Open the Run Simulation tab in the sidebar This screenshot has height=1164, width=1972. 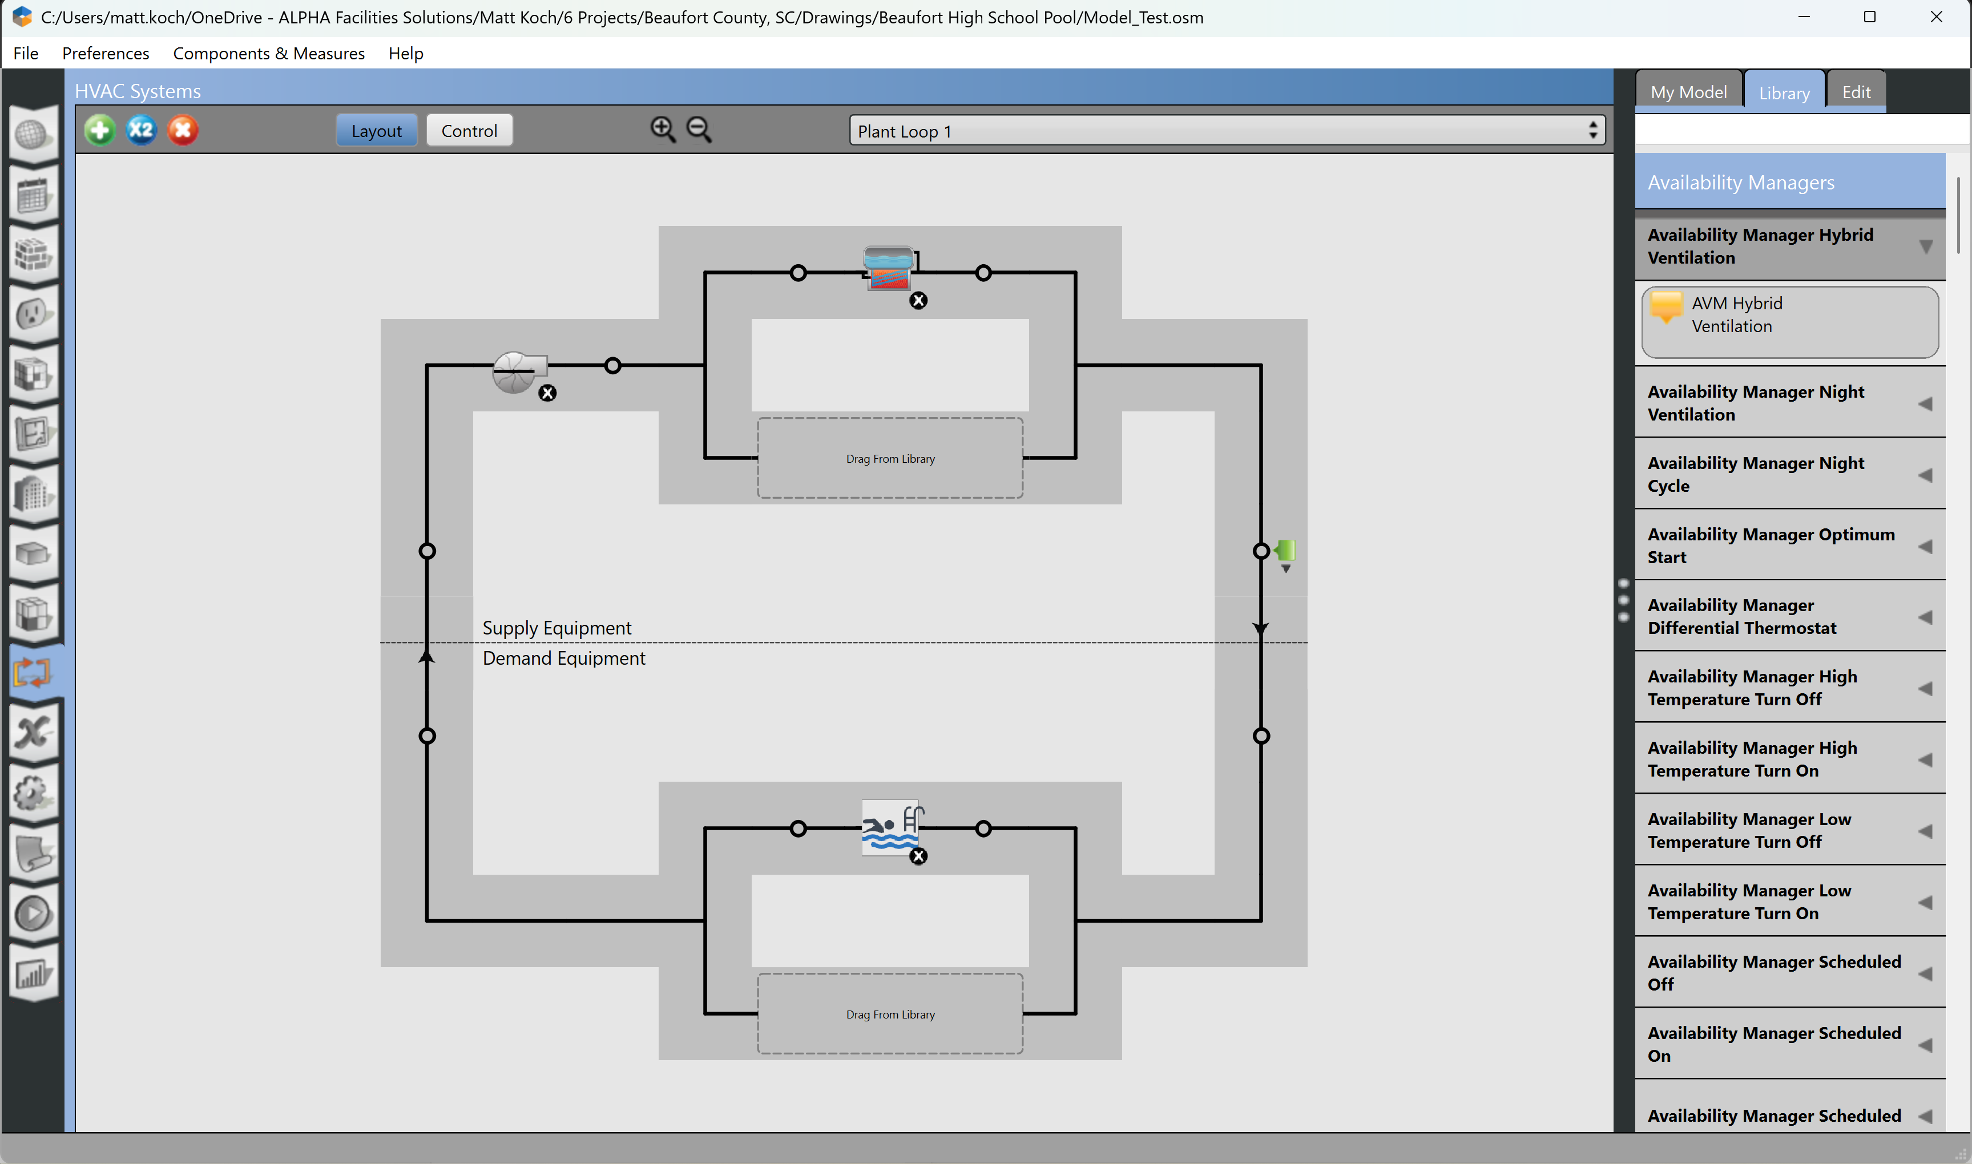coord(33,914)
